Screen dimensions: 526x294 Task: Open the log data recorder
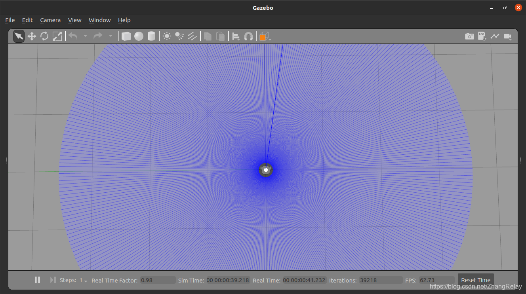click(x=482, y=36)
